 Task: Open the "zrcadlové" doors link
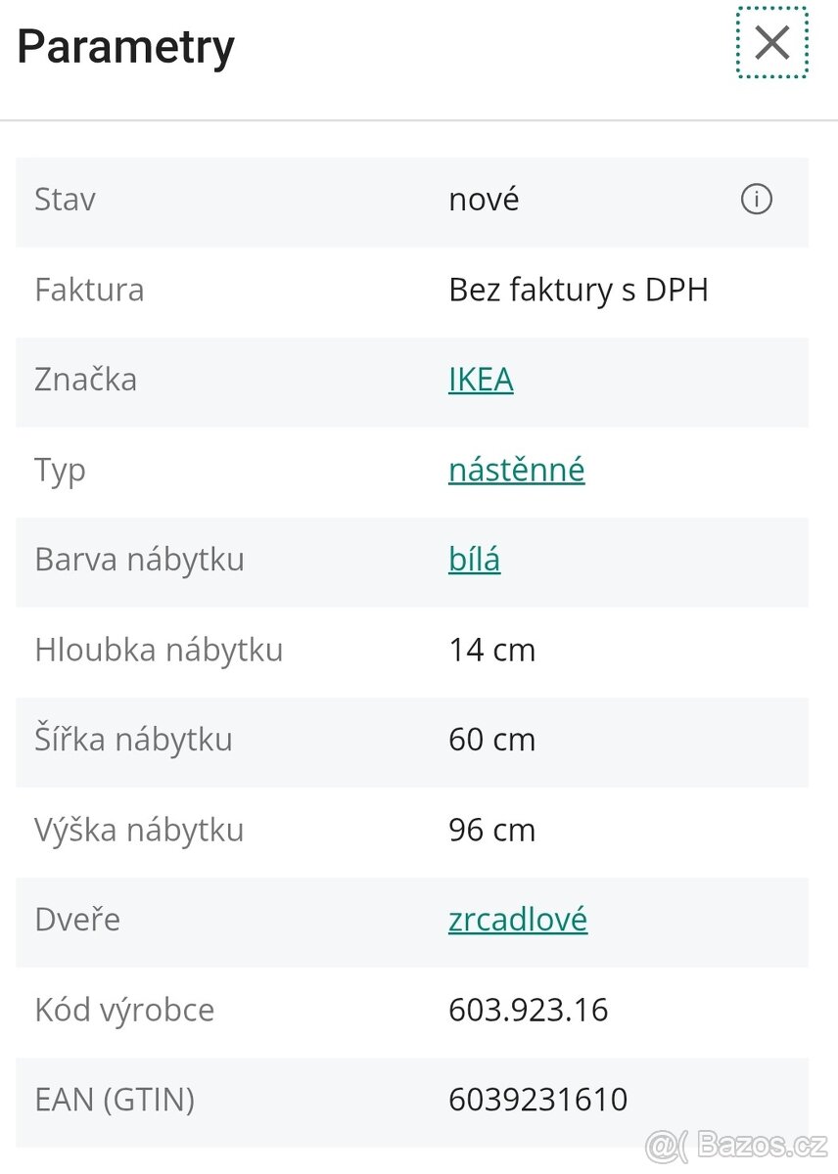518,920
